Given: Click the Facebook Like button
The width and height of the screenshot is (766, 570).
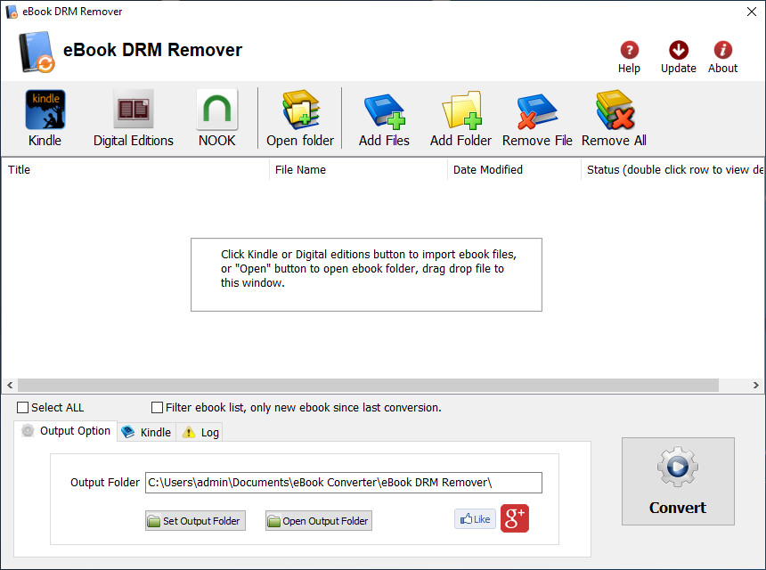Looking at the screenshot, I should 476,518.
